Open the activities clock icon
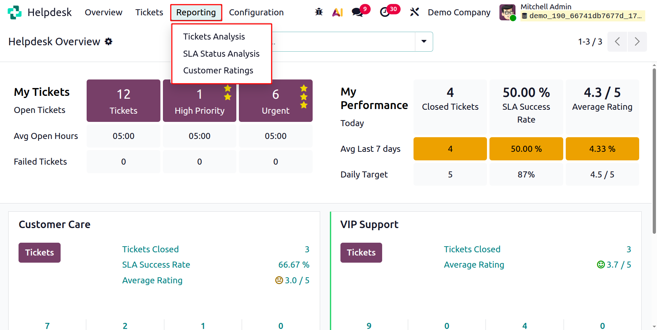657x330 pixels. (385, 12)
